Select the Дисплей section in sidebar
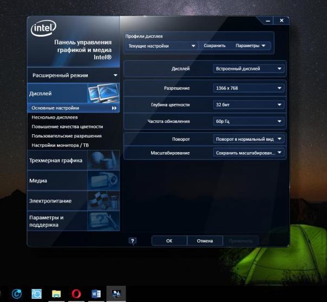Viewport: 327px width, 302px height. coord(74,93)
